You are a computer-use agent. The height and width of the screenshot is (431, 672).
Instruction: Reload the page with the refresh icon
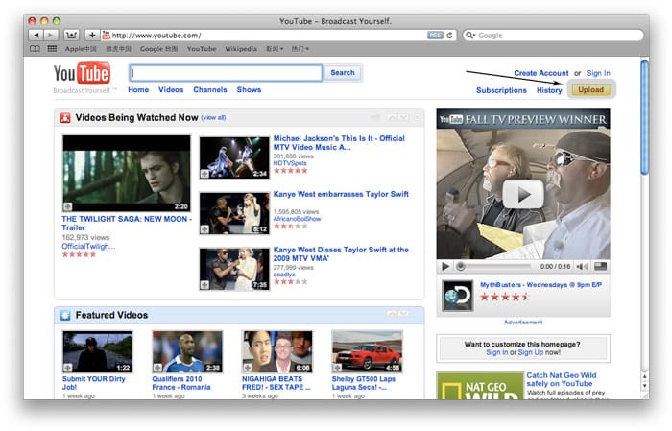coord(449,36)
